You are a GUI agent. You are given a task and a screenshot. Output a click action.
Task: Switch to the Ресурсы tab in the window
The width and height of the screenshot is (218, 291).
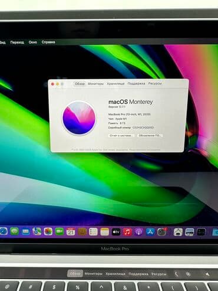(155, 83)
